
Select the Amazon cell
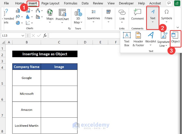(27, 110)
